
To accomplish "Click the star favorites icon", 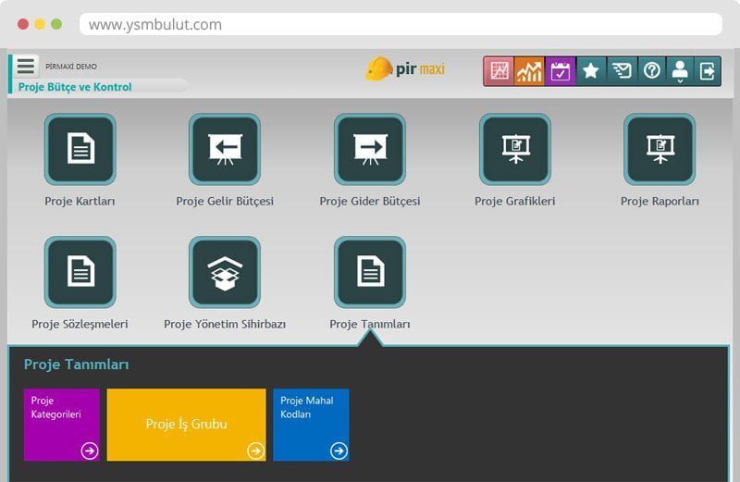I will click(591, 71).
